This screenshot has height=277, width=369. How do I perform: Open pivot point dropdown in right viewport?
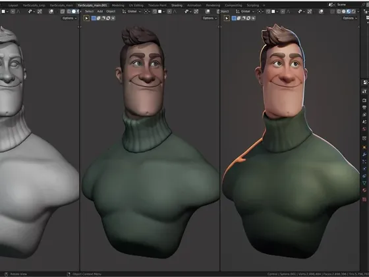pyautogui.click(x=260, y=11)
